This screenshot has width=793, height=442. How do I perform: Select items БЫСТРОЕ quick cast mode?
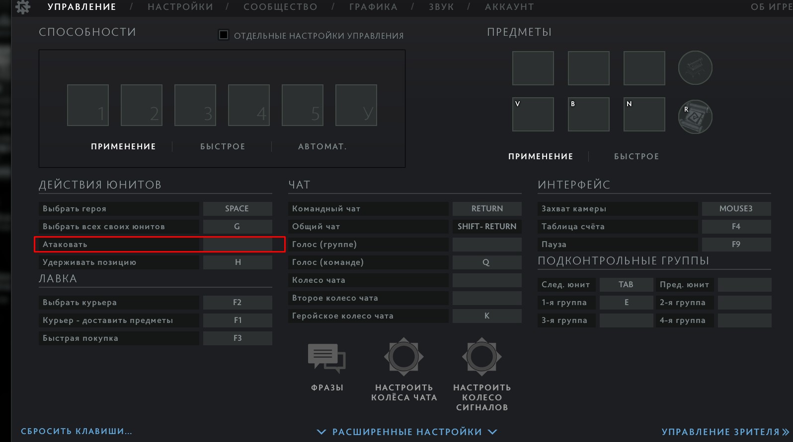pyautogui.click(x=636, y=156)
